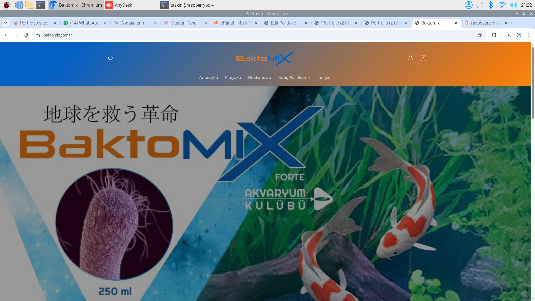Bookmark this page with the star icon
The width and height of the screenshot is (535, 301).
480,35
